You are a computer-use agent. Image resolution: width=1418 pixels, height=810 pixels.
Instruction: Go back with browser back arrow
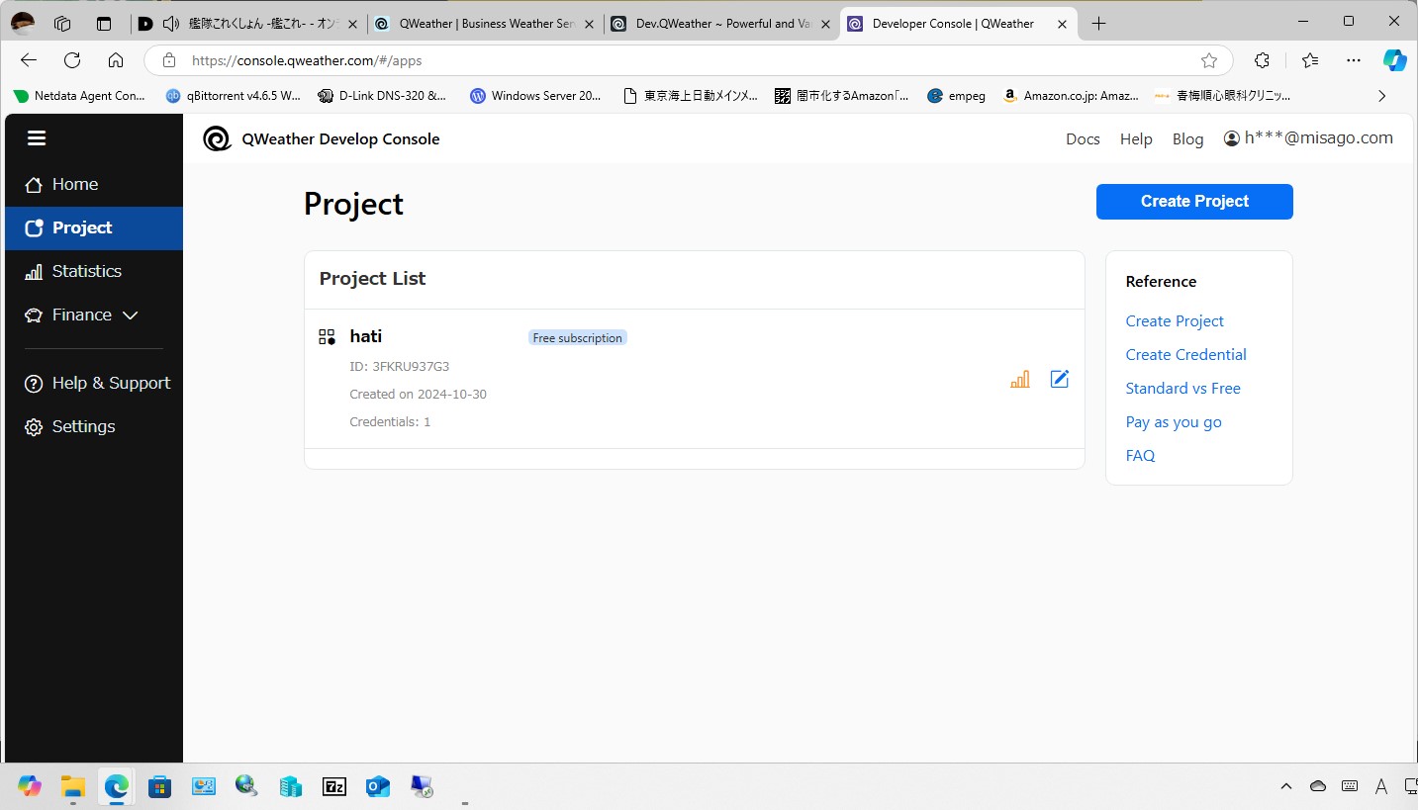[x=29, y=60]
